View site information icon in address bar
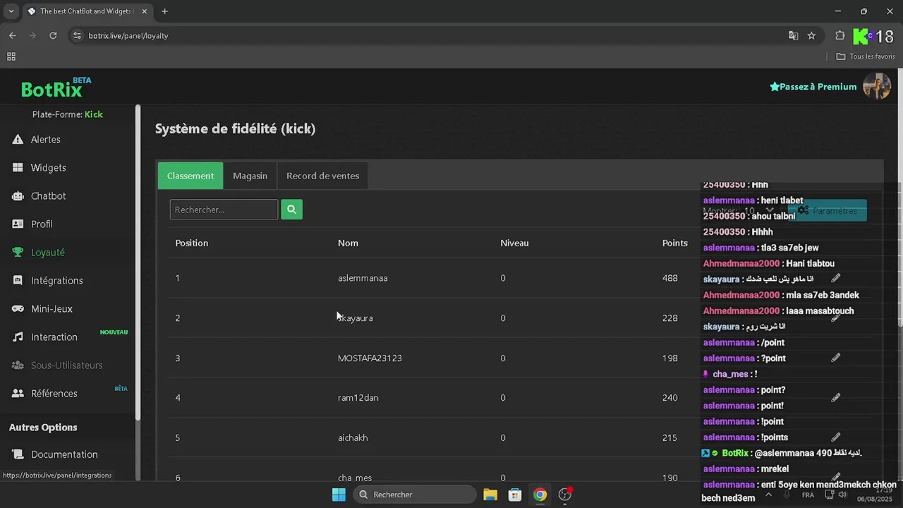The width and height of the screenshot is (903, 508). click(x=77, y=35)
